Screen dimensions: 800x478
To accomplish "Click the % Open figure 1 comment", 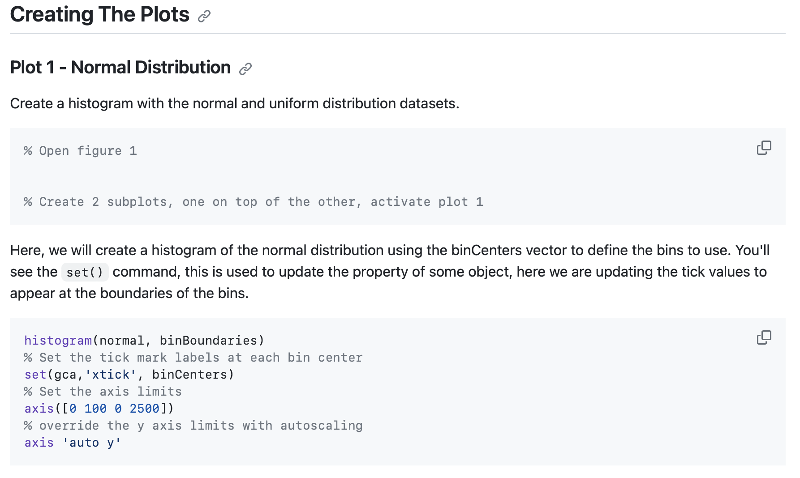I will pyautogui.click(x=81, y=151).
